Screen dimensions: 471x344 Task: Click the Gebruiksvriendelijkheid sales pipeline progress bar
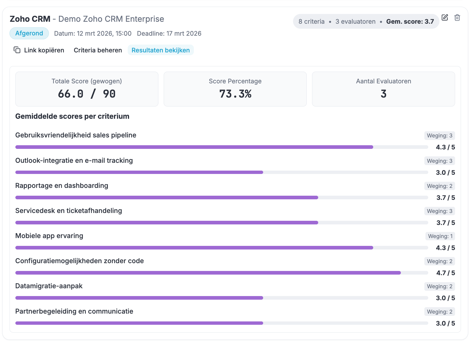[222, 147]
